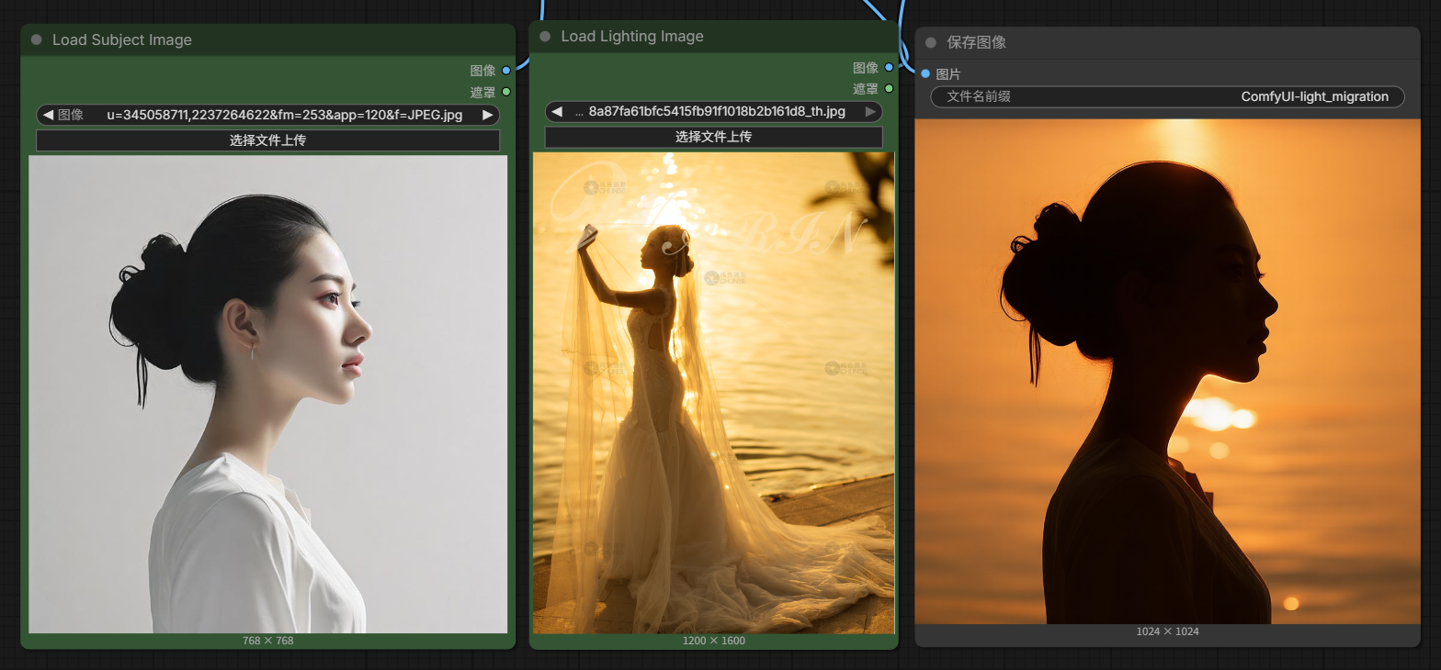Image resolution: width=1441 pixels, height=670 pixels.
Task: Click 选择文件上传 button in Load Lighting Image
Action: coord(713,137)
